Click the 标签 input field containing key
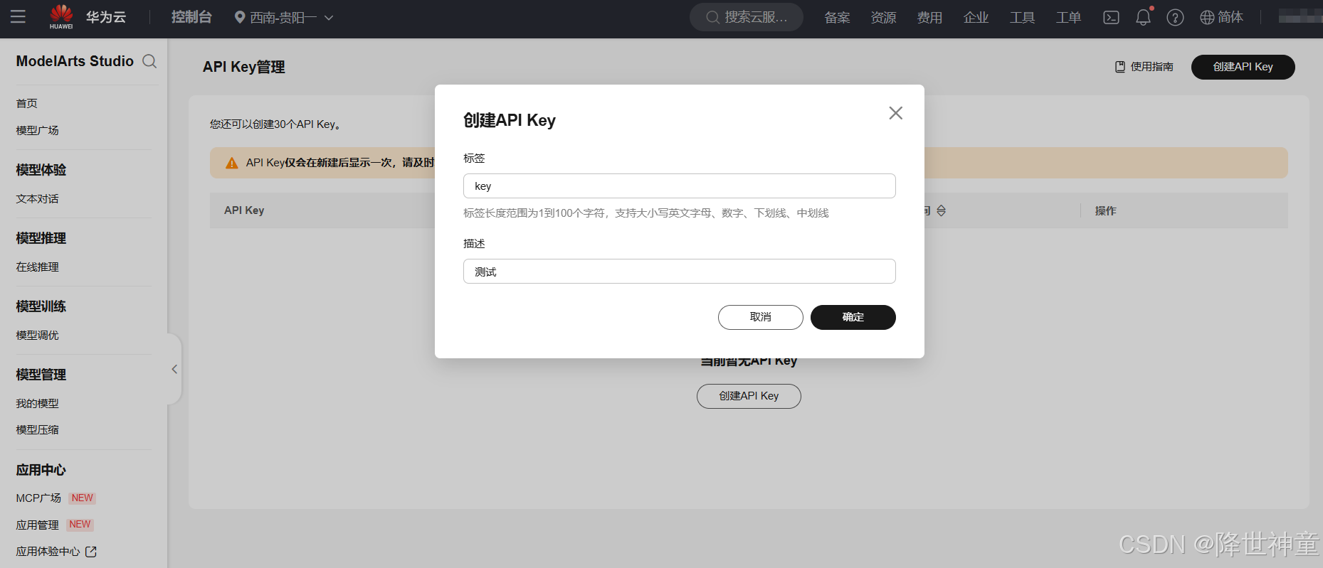 click(679, 186)
